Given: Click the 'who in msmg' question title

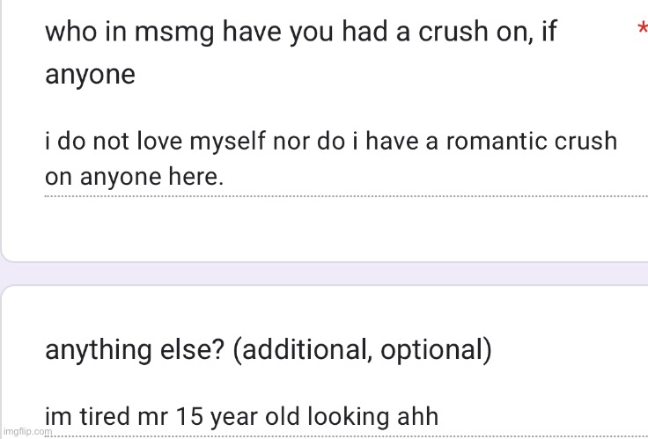Looking at the screenshot, I should pyautogui.click(x=301, y=53).
